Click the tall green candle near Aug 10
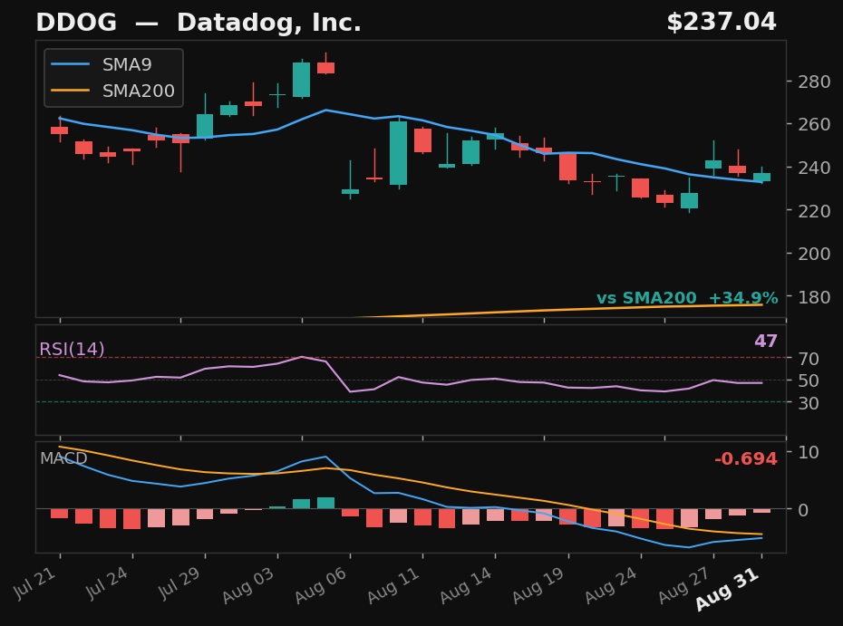Viewport: 843px width, 626px height. pos(398,153)
